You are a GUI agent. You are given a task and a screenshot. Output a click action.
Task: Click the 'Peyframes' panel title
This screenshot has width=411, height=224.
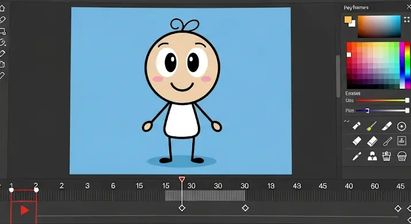(x=356, y=7)
